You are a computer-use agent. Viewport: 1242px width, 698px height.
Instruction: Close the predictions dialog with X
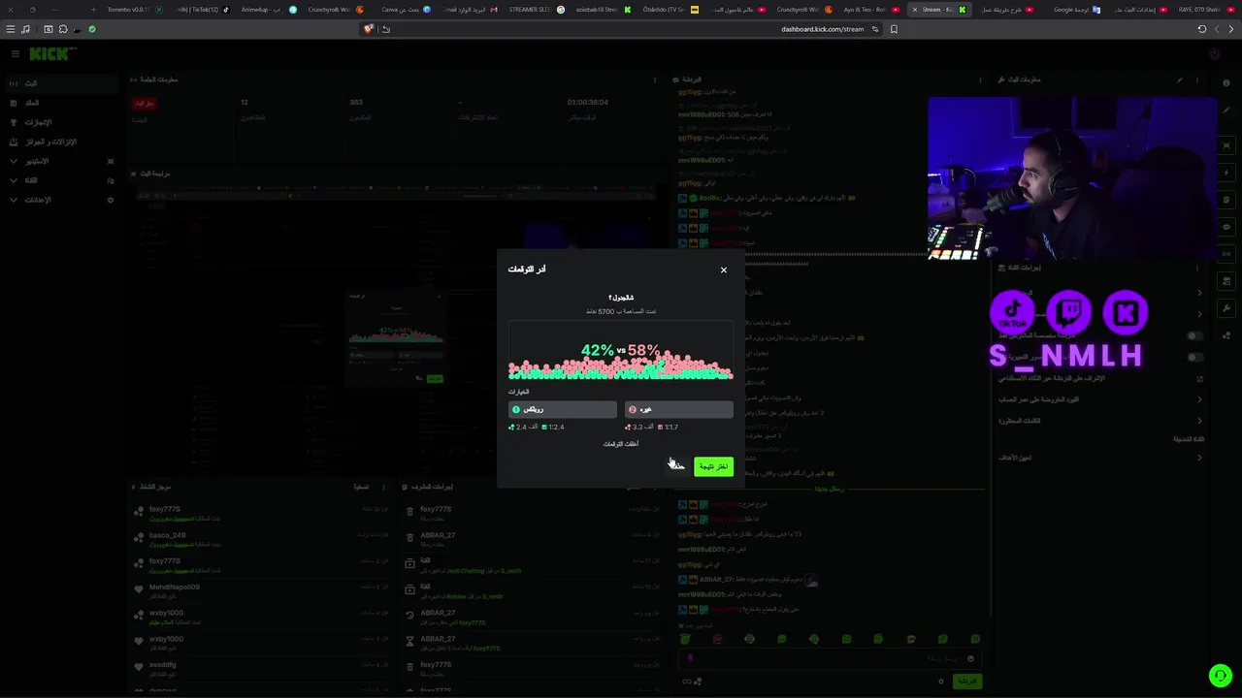724,270
